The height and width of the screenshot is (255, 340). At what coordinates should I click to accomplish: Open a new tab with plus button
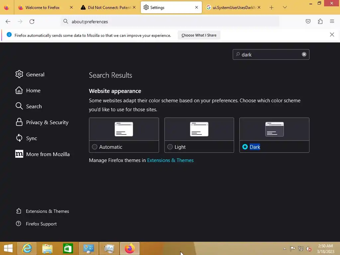click(271, 8)
